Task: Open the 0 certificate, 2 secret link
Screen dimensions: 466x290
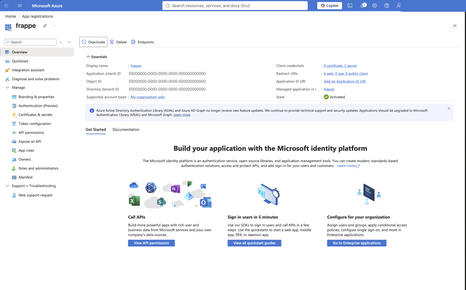Action: (340, 66)
